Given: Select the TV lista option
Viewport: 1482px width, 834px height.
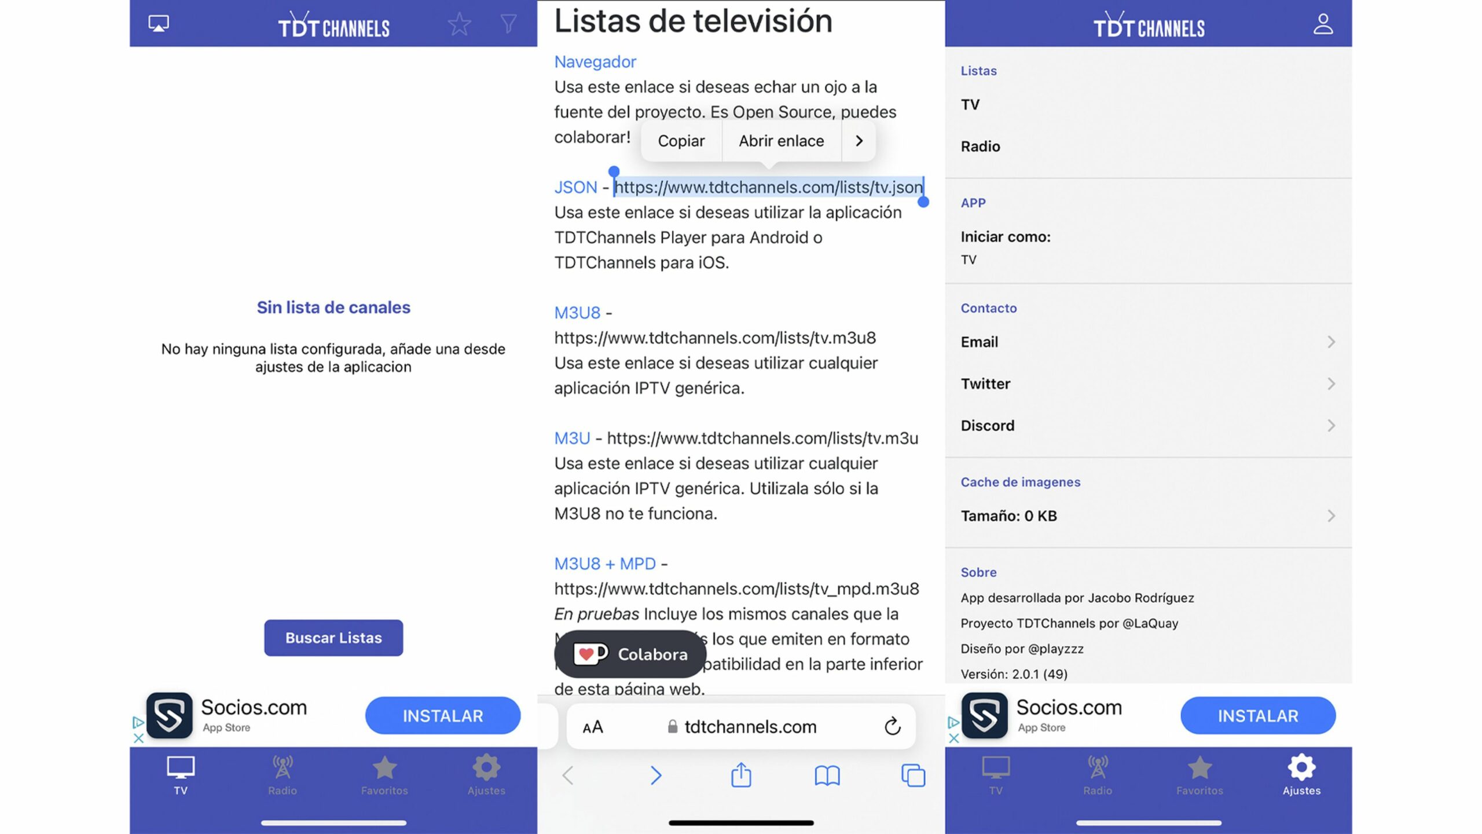Looking at the screenshot, I should point(969,104).
